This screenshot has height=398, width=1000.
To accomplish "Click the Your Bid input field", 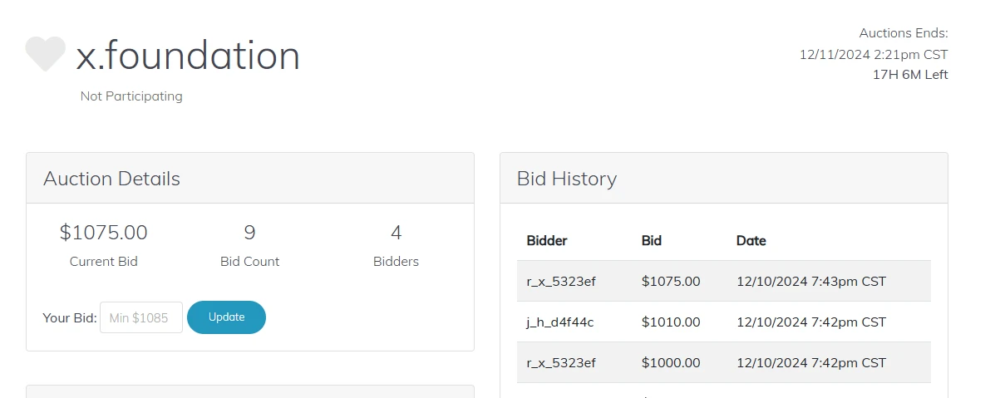I will coord(140,317).
